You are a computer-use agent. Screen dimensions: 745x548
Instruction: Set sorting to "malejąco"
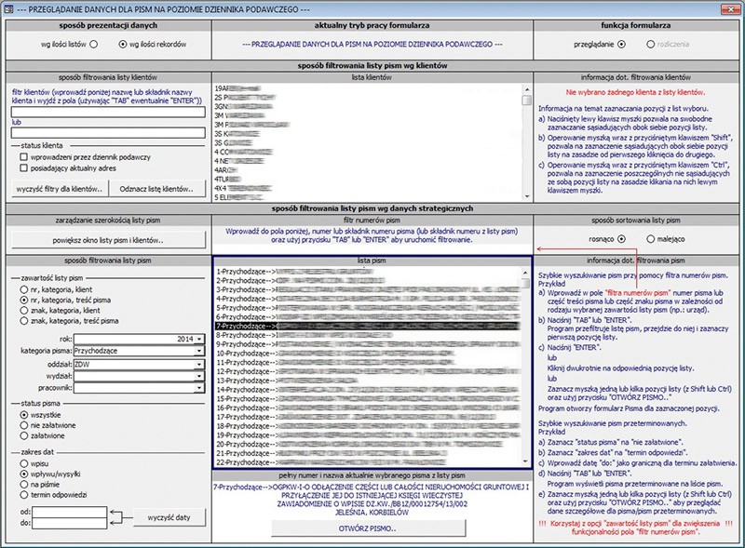(x=650, y=239)
